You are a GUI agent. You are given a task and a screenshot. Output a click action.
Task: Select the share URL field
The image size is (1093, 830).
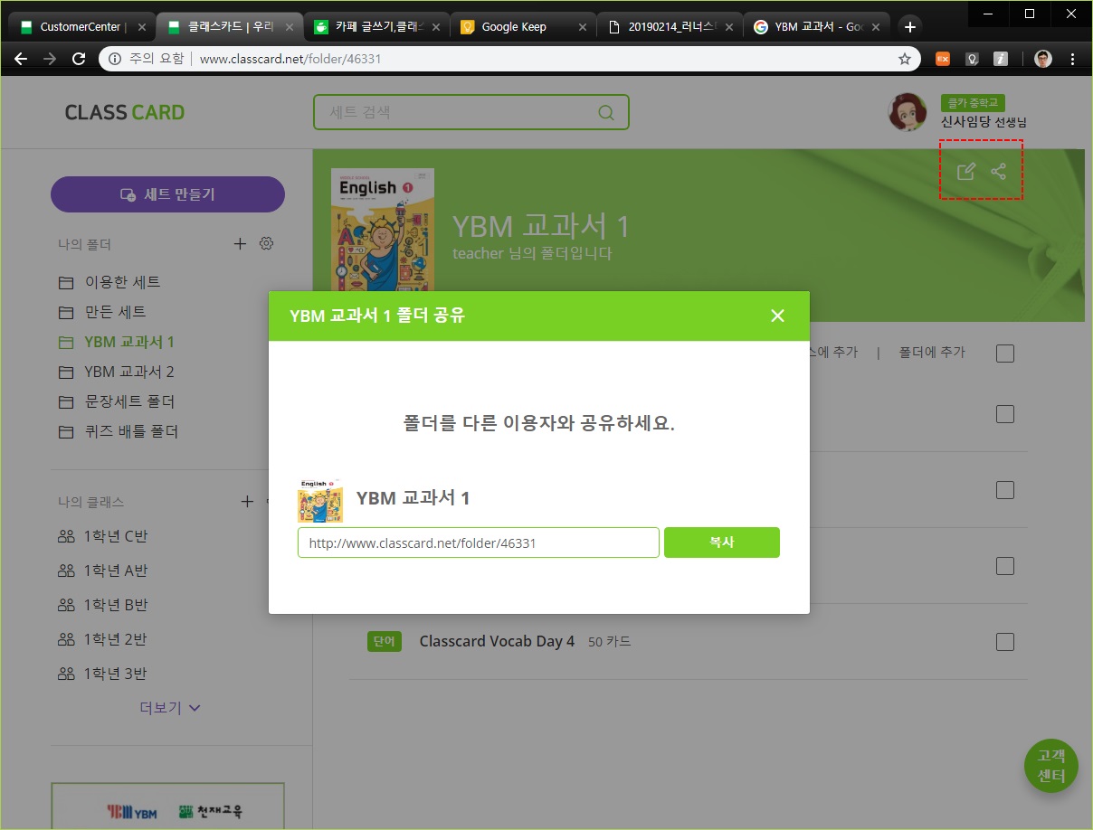[478, 542]
